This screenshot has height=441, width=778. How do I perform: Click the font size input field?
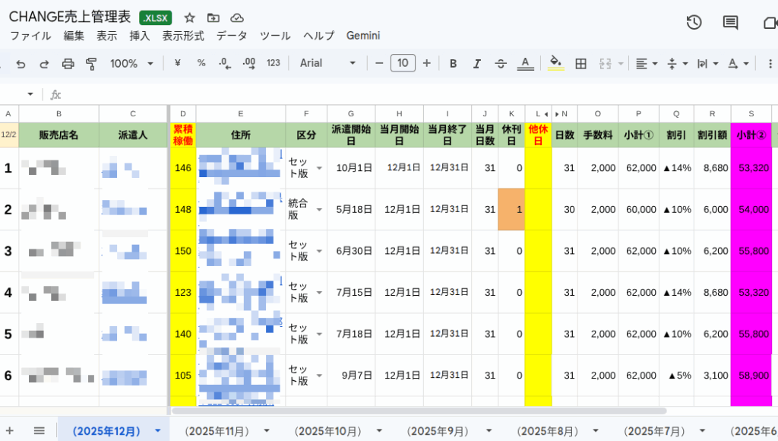coord(403,63)
